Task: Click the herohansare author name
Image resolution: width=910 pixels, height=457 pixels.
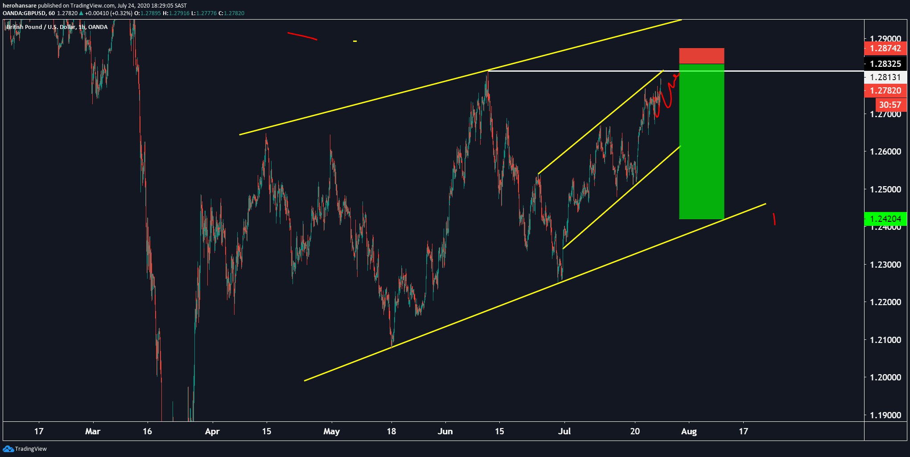Action: pyautogui.click(x=19, y=6)
